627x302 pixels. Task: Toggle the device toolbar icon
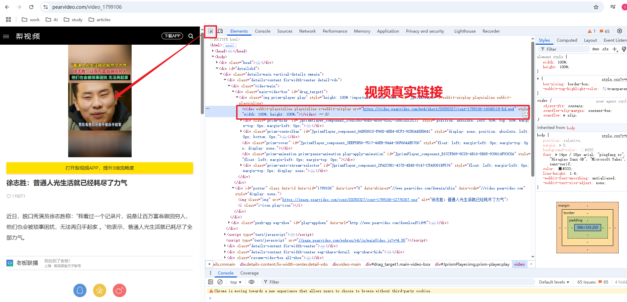click(220, 31)
